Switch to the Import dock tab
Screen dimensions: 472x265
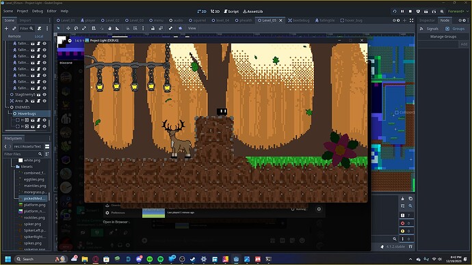tap(25, 20)
